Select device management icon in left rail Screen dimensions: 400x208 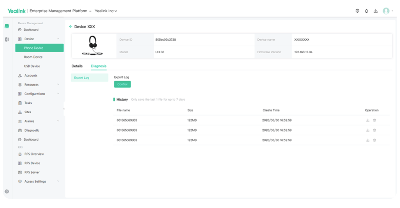click(x=7, y=26)
